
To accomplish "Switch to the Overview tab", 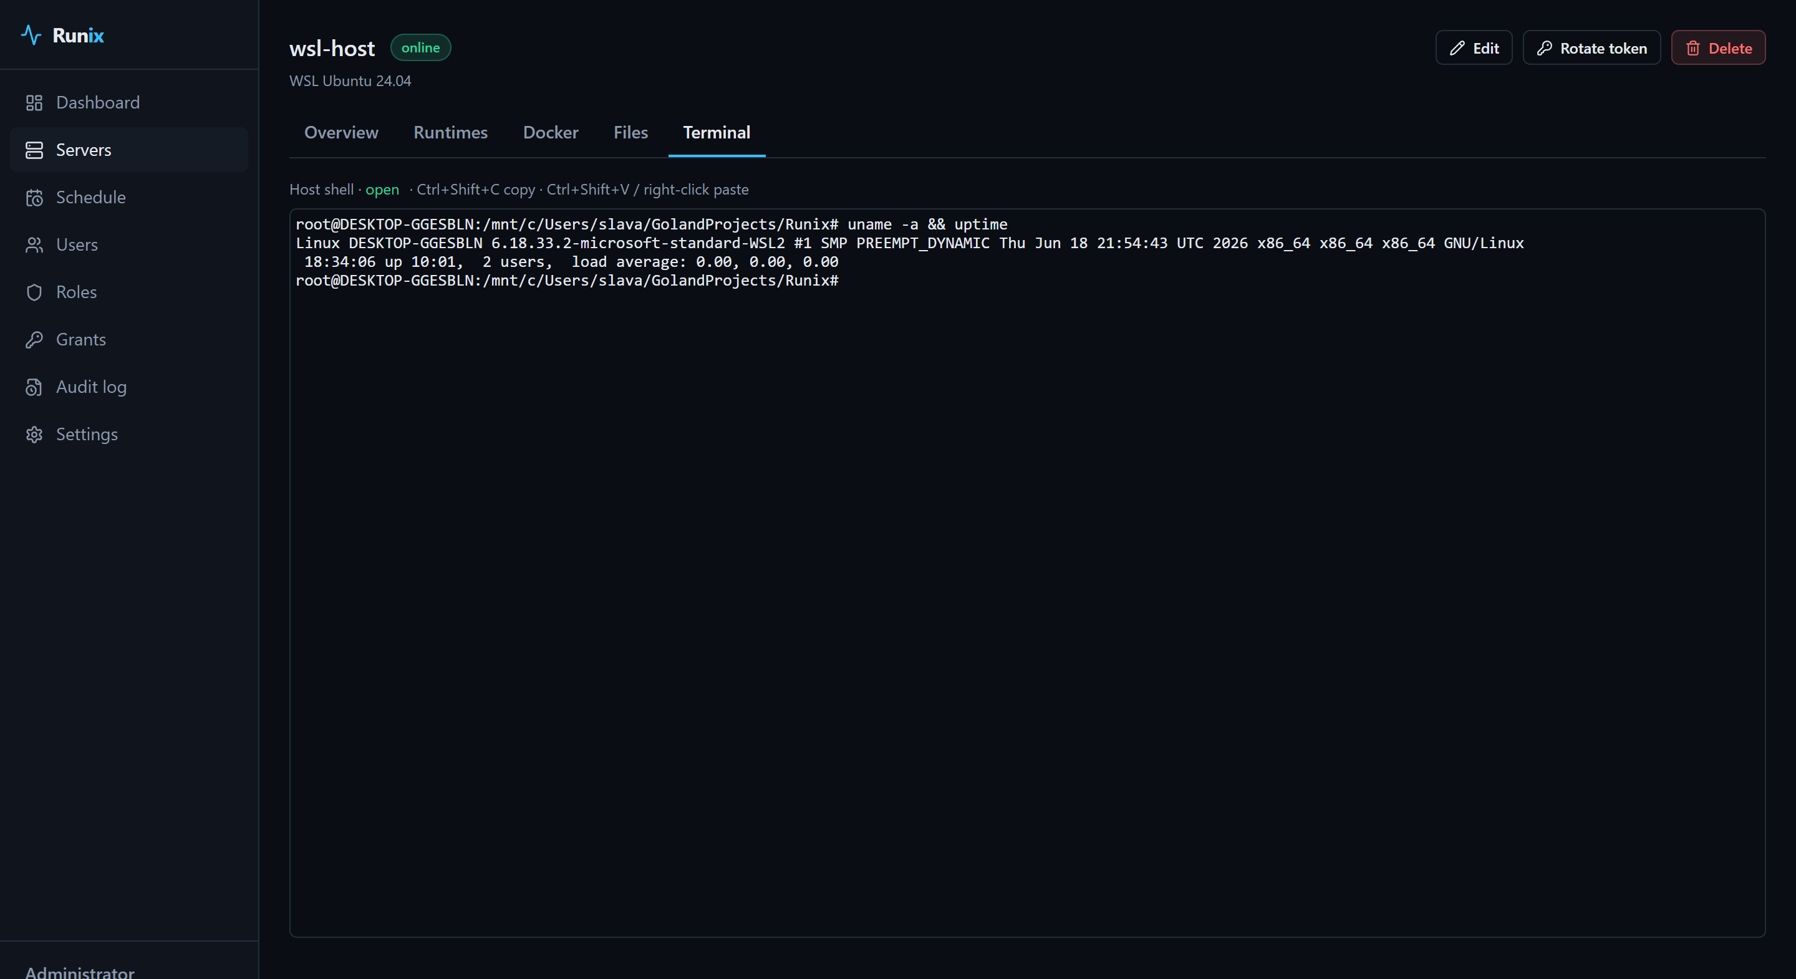I will click(x=341, y=132).
